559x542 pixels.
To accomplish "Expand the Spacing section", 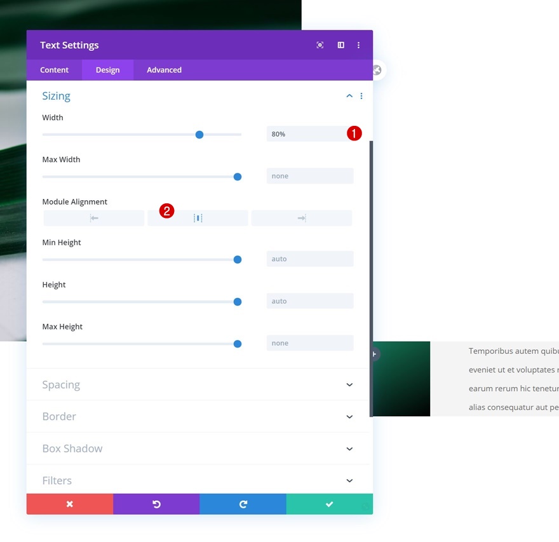I will tap(198, 384).
